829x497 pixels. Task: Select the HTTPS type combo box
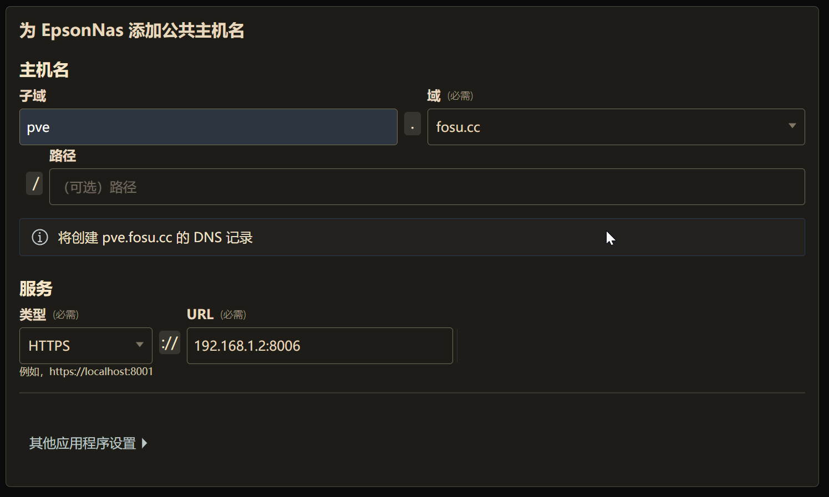coord(86,346)
